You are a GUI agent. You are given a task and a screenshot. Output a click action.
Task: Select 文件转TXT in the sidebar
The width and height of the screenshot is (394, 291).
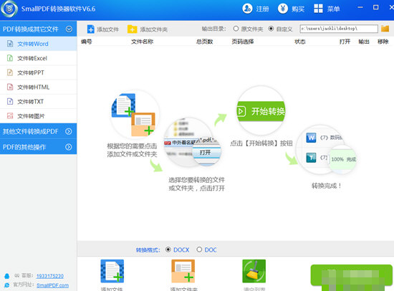coord(38,102)
